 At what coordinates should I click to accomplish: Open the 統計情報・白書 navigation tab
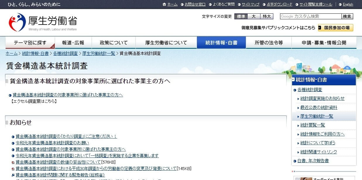[221, 42]
